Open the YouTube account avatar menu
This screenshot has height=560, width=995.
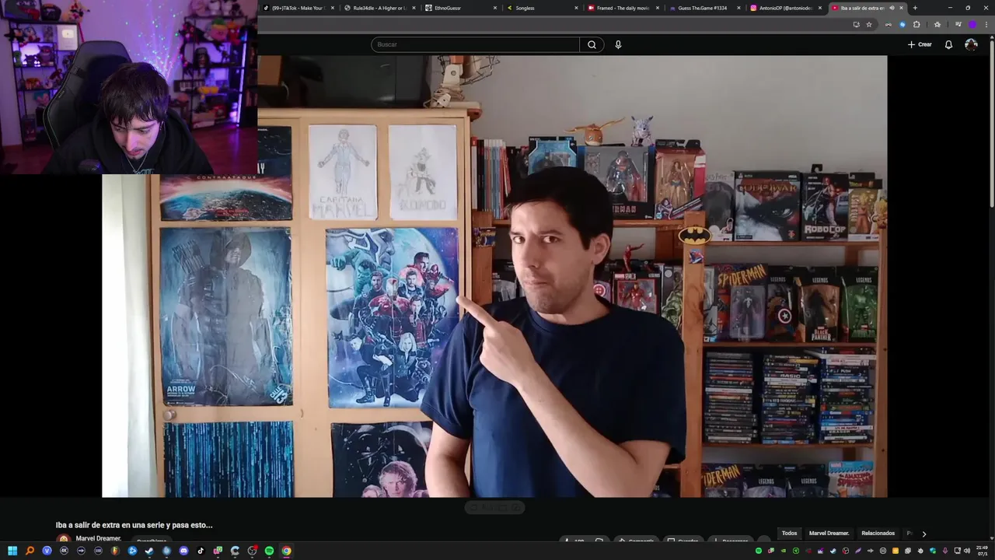pyautogui.click(x=971, y=44)
